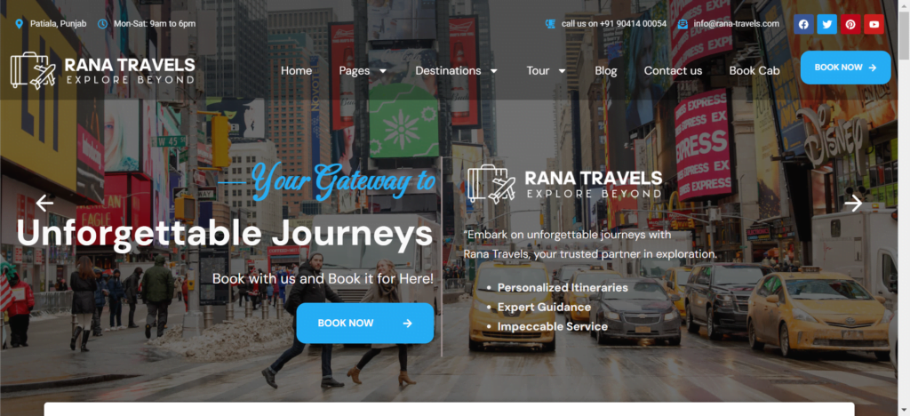Open the Twitter social icon
The image size is (910, 416).
[827, 24]
